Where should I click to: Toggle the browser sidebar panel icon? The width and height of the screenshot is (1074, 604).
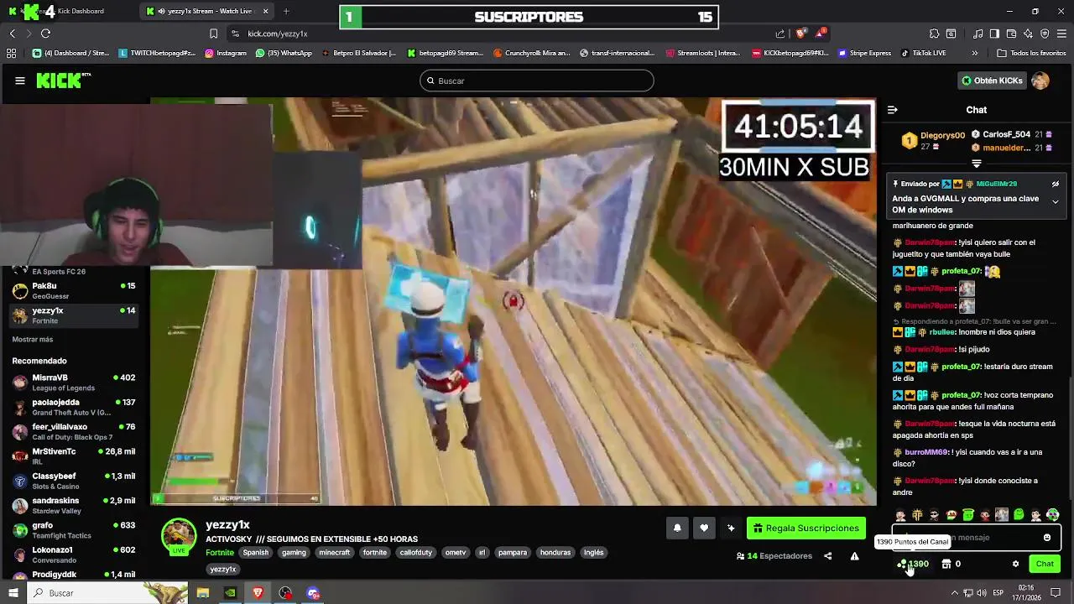click(994, 34)
